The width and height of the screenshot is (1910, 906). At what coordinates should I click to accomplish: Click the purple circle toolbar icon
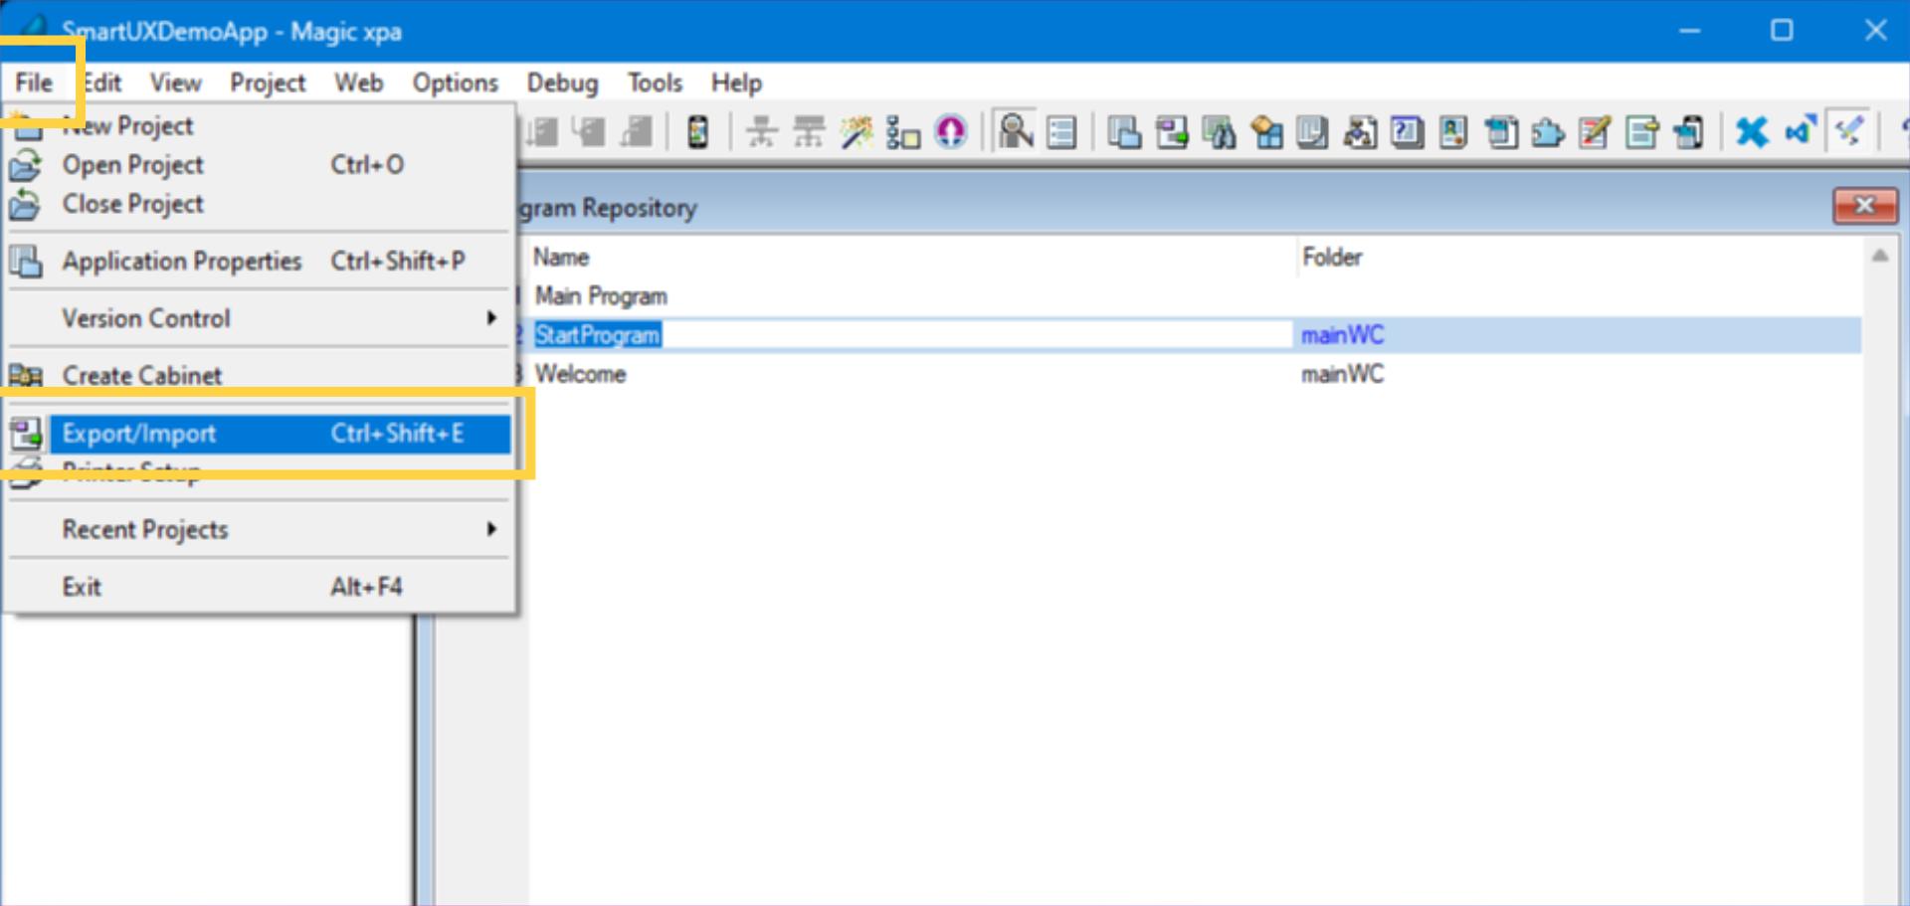click(952, 130)
